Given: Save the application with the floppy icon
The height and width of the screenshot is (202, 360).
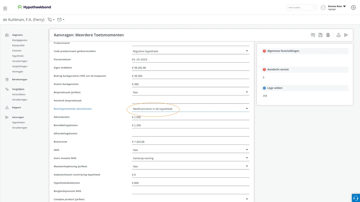Looking at the screenshot, I should tap(320, 35).
